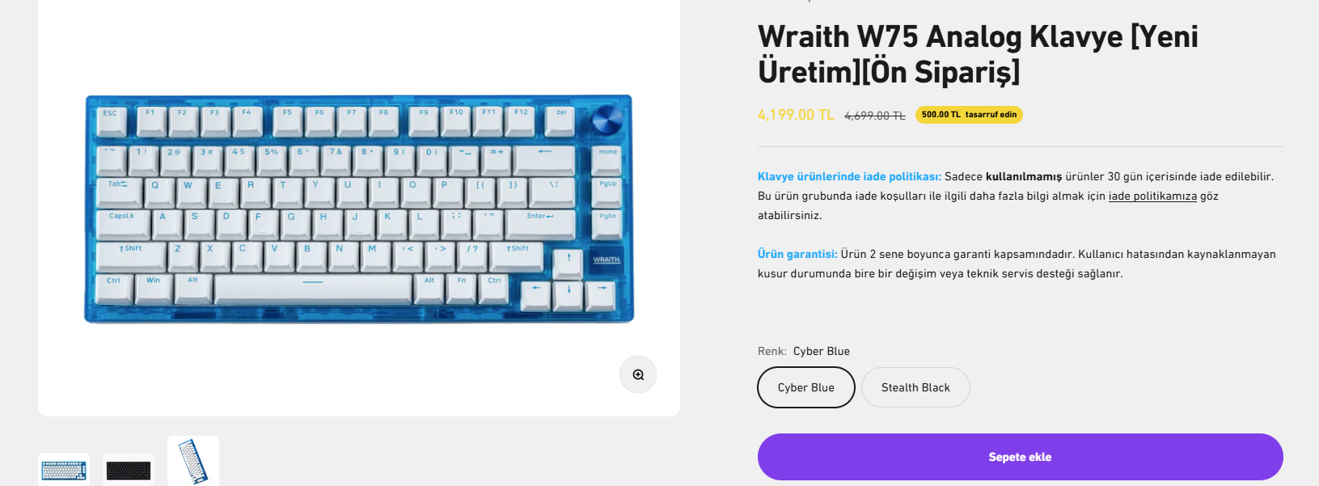Open the image zoom magnifier icon
The image size is (1319, 486).
click(x=638, y=374)
